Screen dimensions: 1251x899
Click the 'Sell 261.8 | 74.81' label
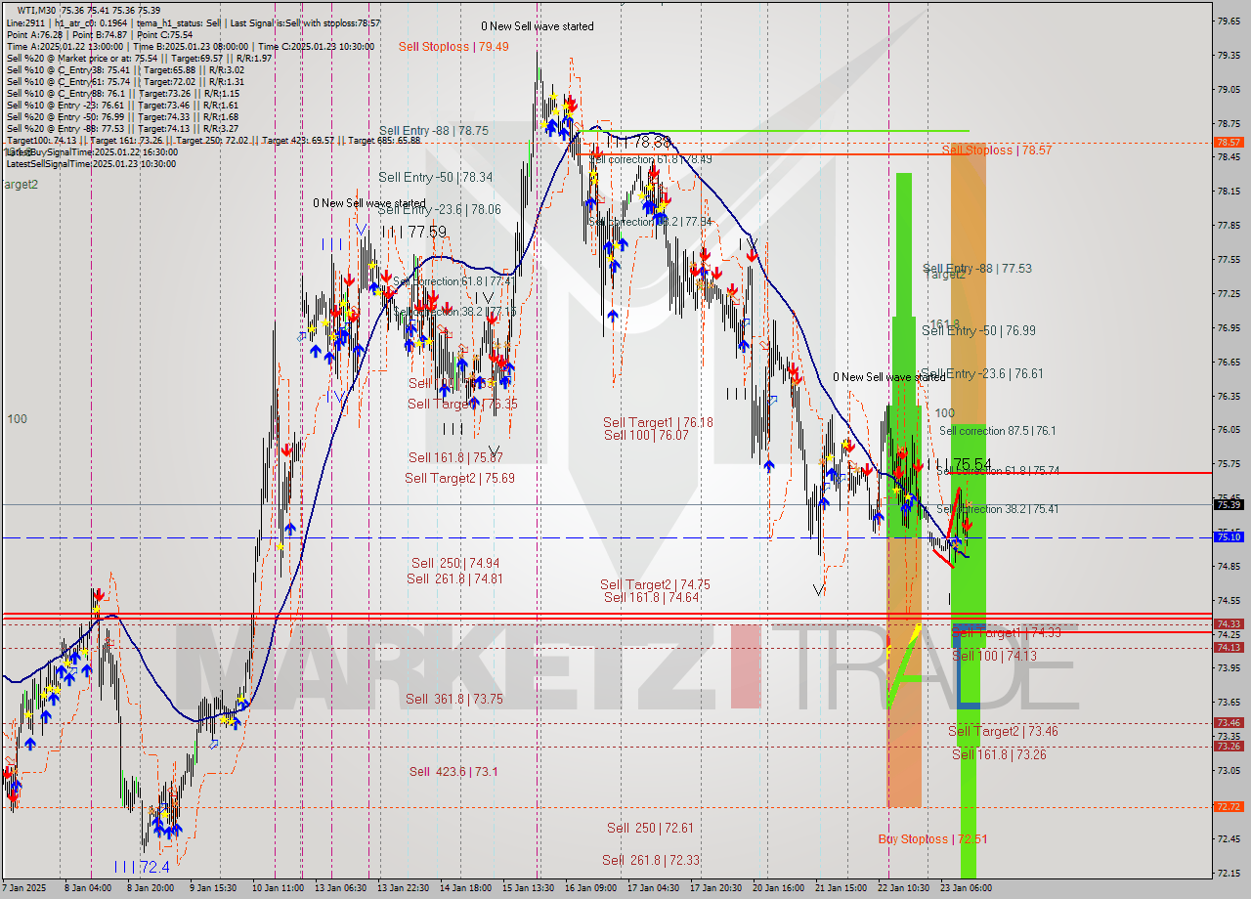point(455,578)
